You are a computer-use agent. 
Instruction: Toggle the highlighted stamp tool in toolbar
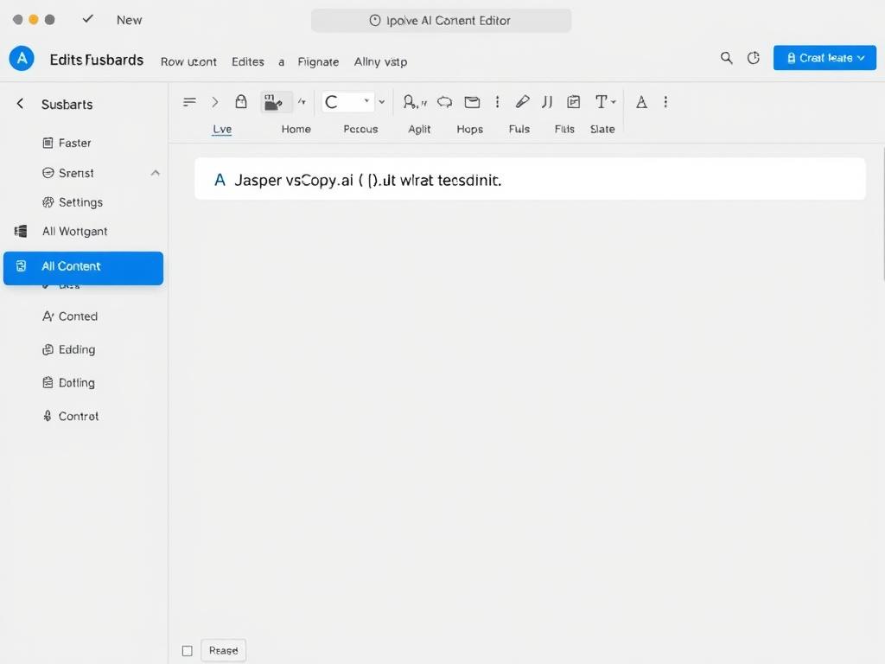(275, 101)
